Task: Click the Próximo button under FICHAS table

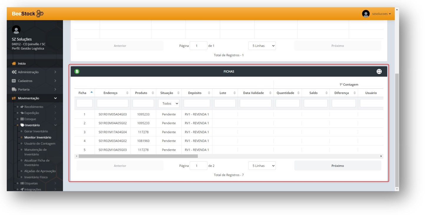Action: click(338, 166)
